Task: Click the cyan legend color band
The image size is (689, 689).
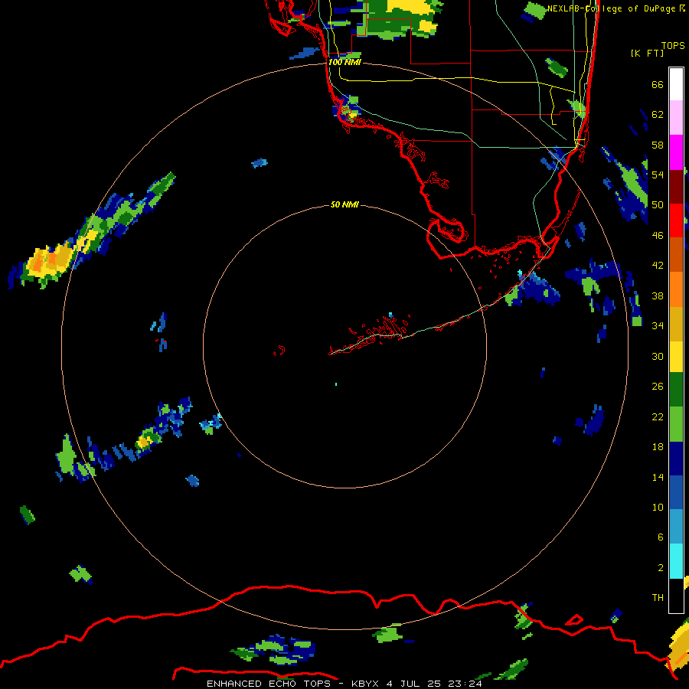Action: [x=676, y=561]
